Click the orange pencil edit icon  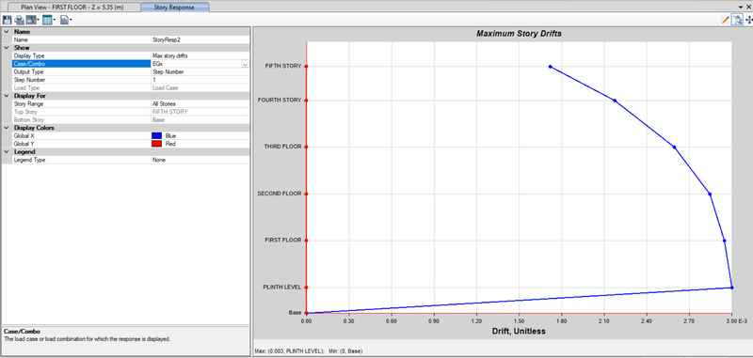[725, 20]
